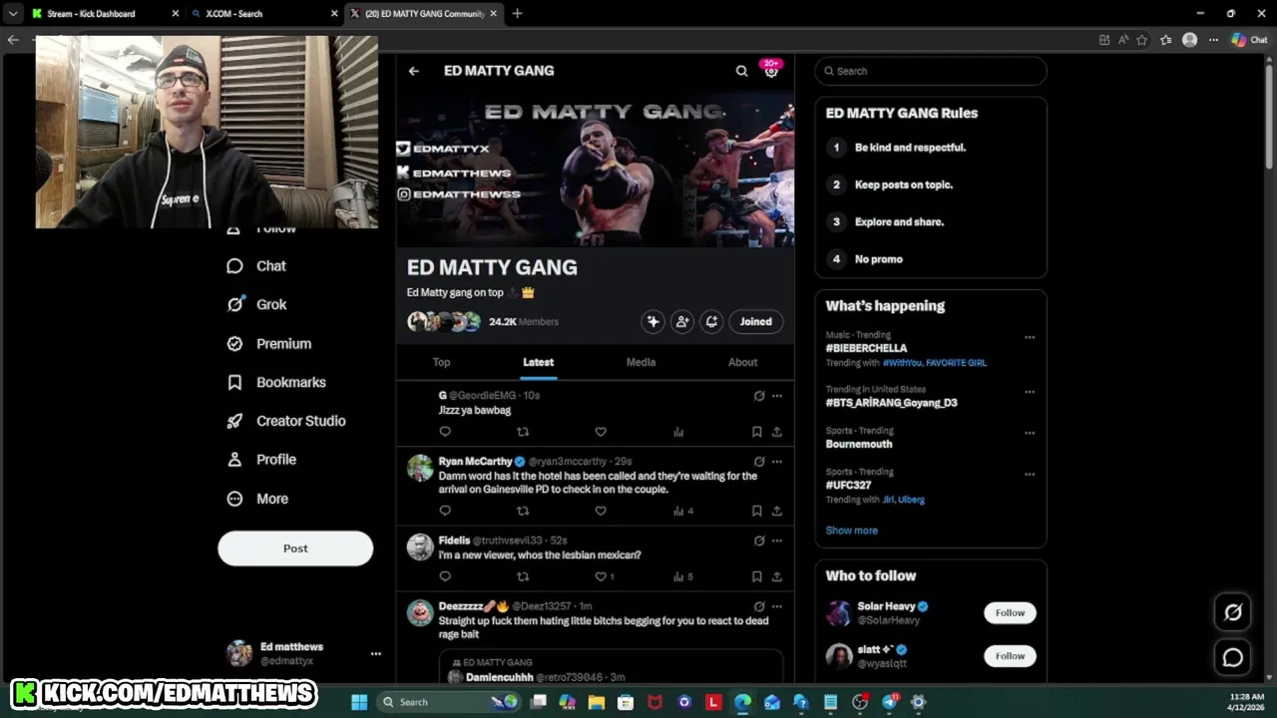Click Show more under What's happening

(x=851, y=531)
